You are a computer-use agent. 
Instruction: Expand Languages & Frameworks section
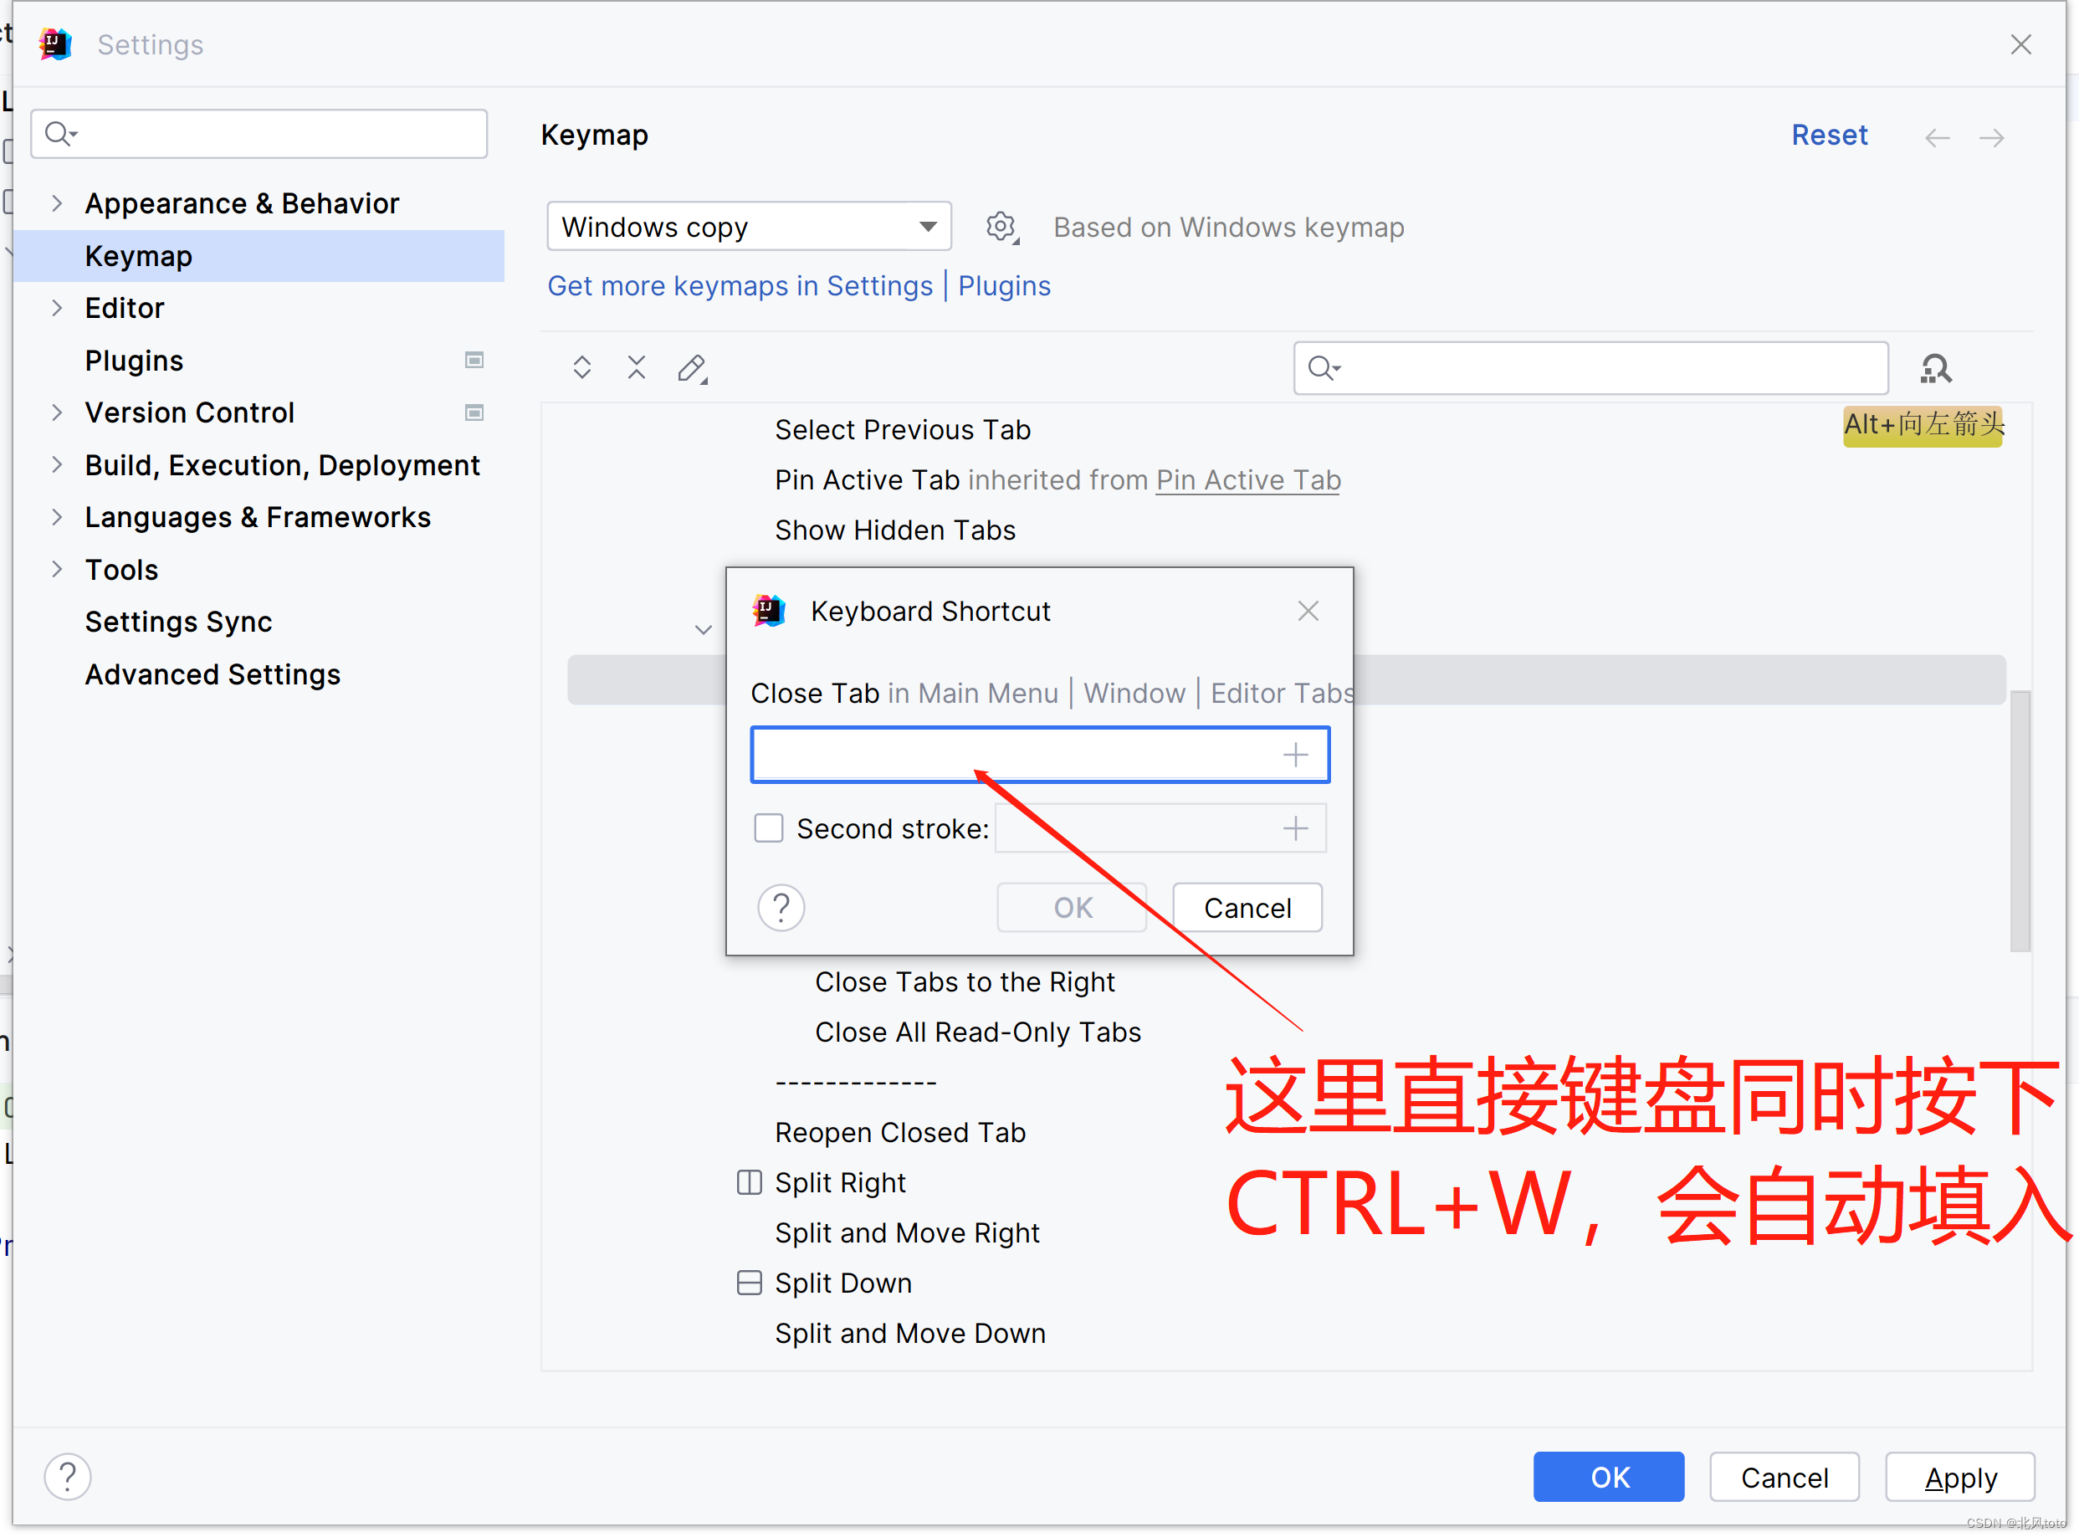click(58, 516)
